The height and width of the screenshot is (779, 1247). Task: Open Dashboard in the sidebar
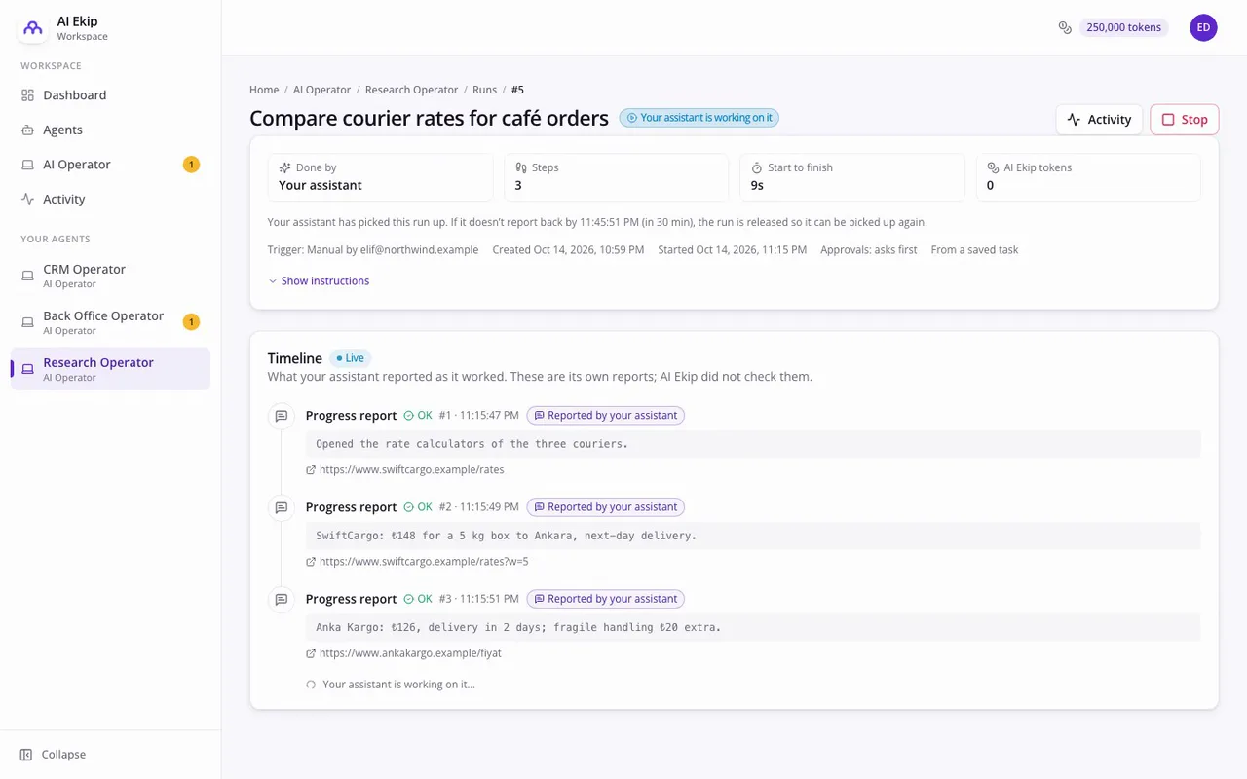110,95
